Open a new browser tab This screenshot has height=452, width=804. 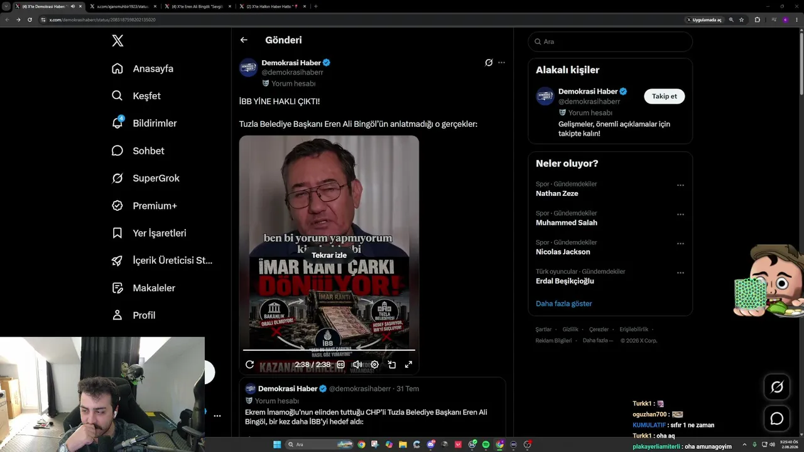(x=316, y=6)
